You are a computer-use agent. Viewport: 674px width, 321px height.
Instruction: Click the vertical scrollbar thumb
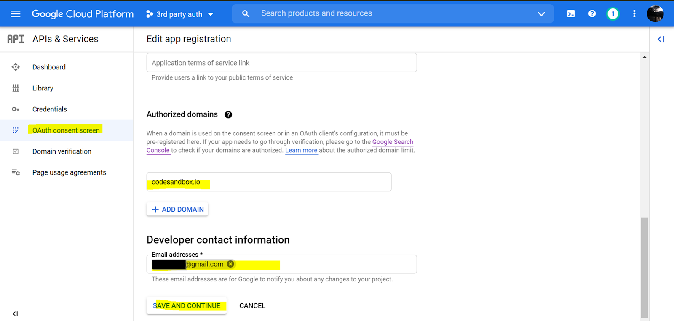point(645,268)
